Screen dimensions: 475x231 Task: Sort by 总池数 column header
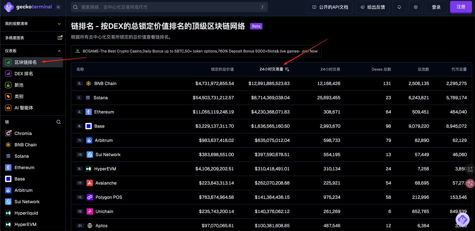(423, 69)
